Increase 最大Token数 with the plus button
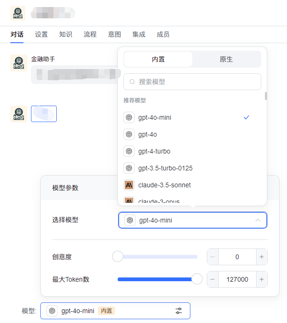This screenshot has height=323, width=287. tap(262, 279)
